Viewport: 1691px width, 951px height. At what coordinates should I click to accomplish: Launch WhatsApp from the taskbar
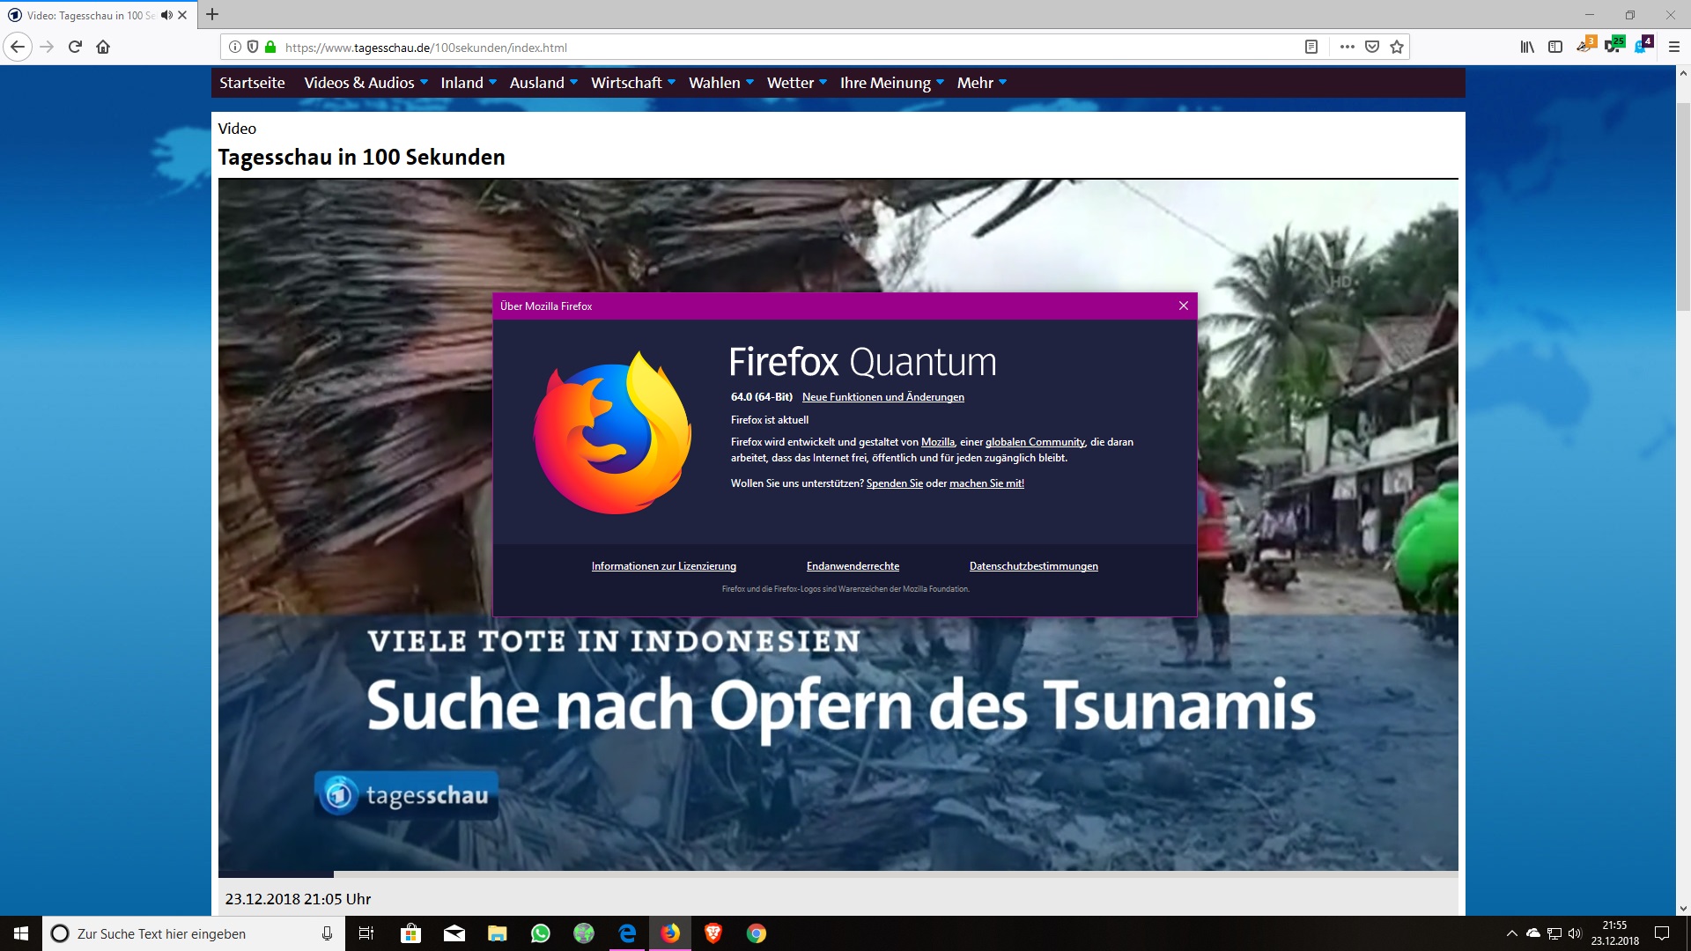pos(540,933)
